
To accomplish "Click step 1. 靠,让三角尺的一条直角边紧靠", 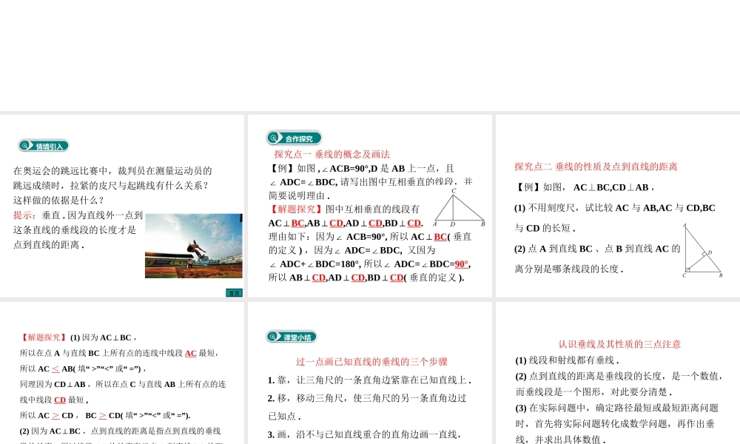I will [x=369, y=380].
